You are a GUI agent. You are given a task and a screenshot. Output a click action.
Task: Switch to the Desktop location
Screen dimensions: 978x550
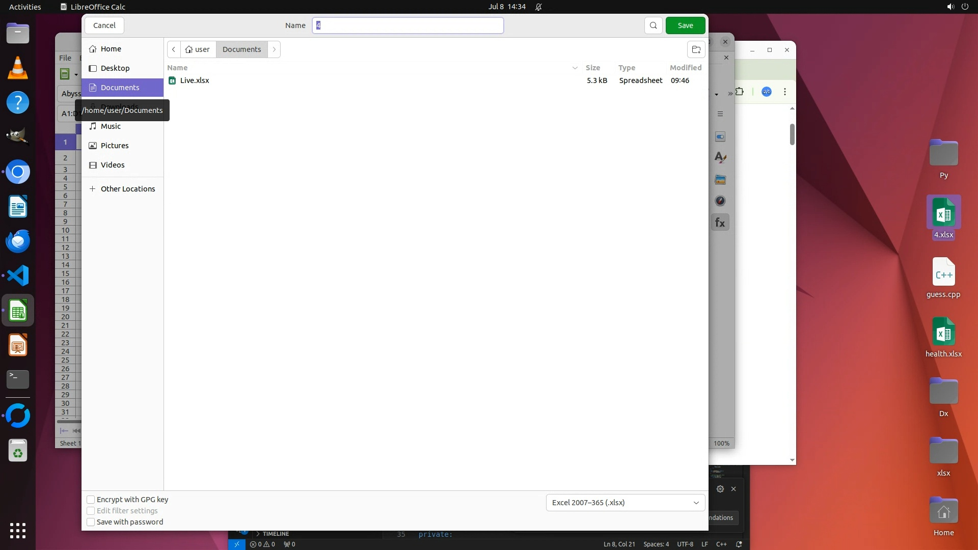[115, 68]
